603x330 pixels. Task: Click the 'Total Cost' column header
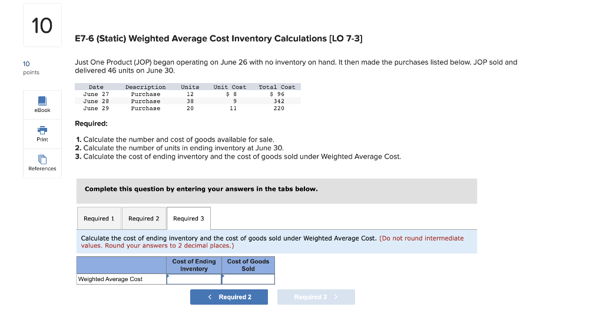click(x=277, y=87)
